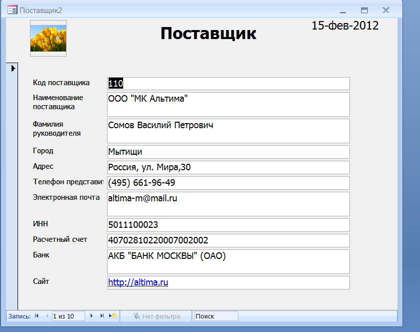Click the Расчетный счет label
Viewport: 420px width, 332px height.
click(x=60, y=239)
